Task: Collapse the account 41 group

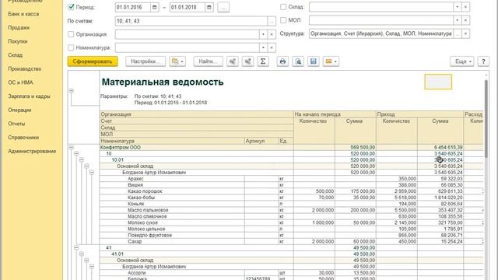Action: tap(76, 247)
